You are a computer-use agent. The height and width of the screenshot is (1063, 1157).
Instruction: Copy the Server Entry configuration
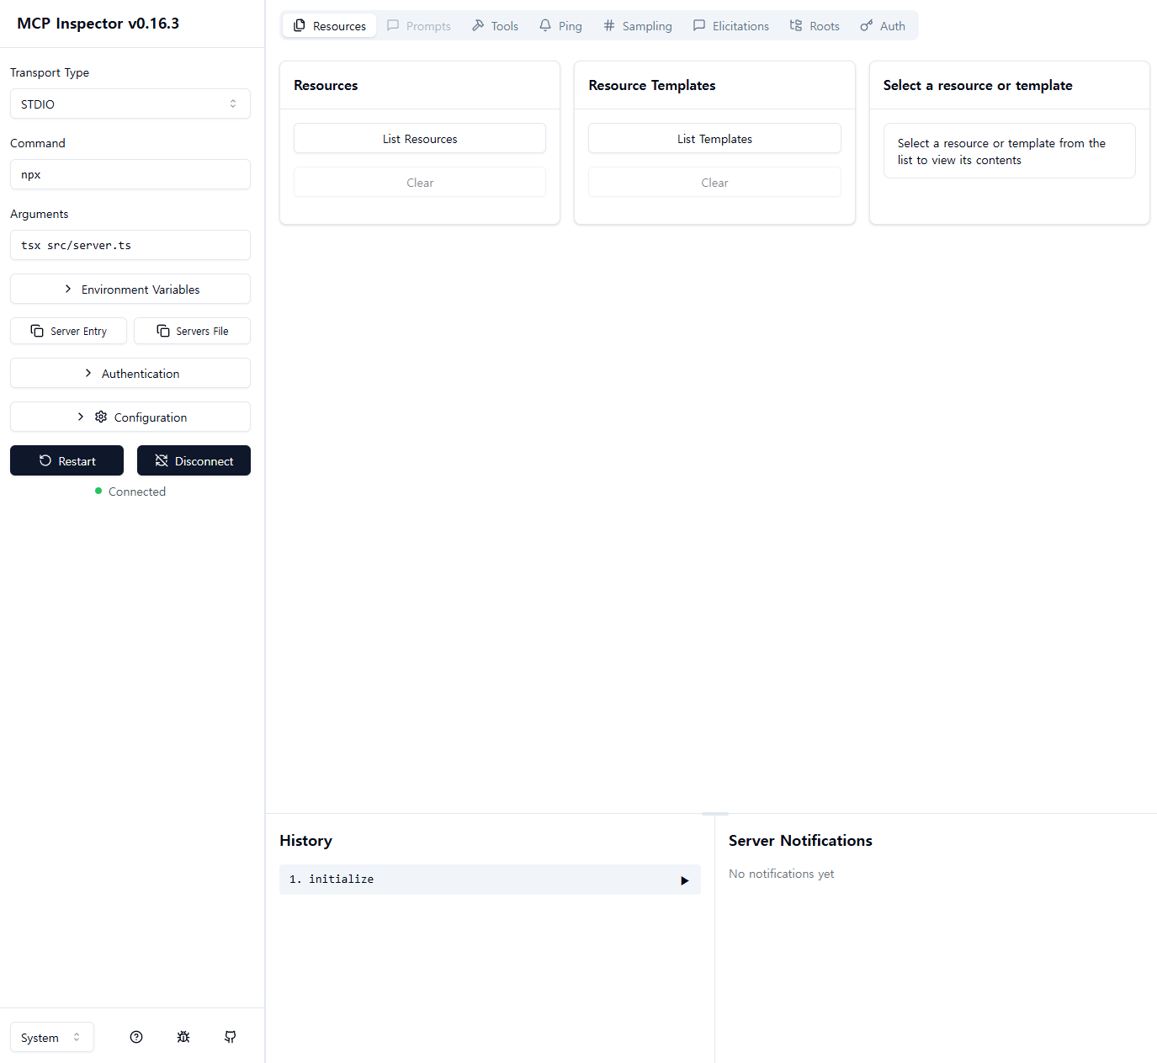[68, 331]
